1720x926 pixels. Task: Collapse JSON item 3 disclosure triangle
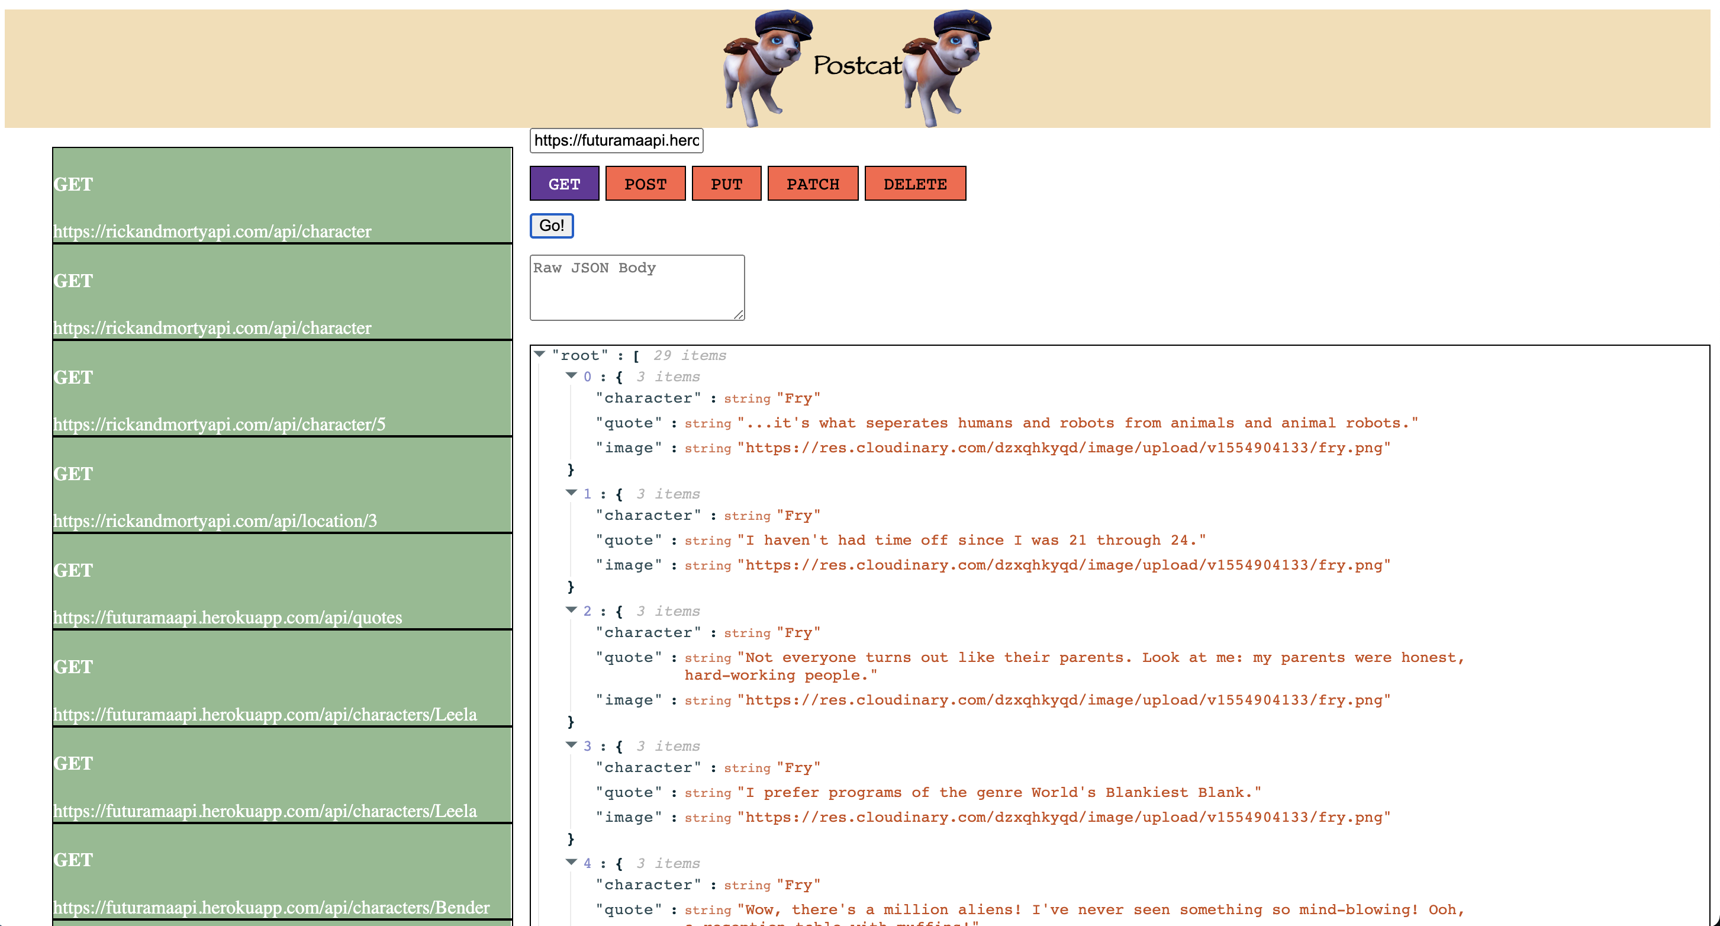tap(571, 745)
